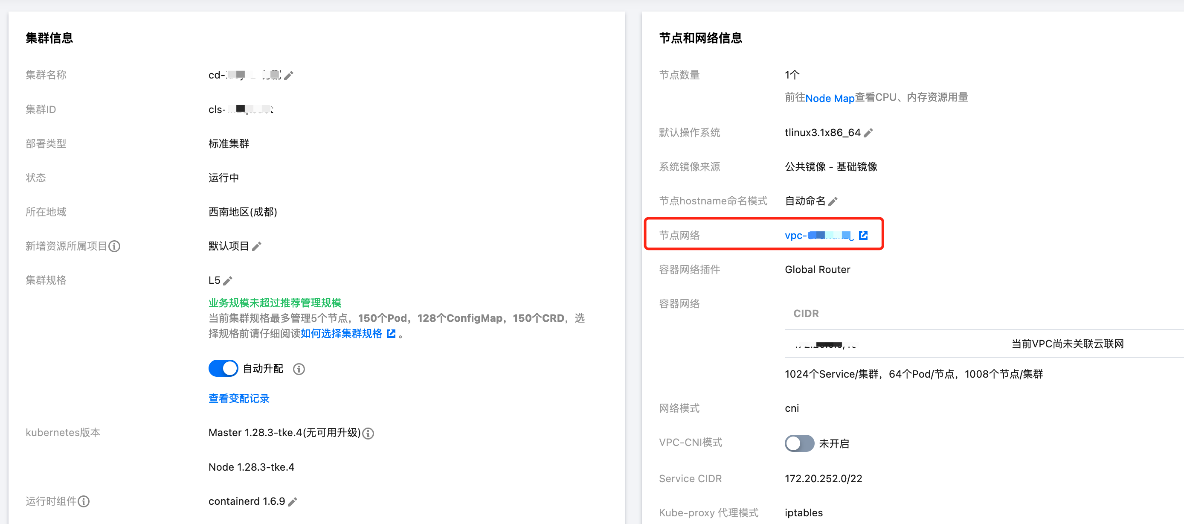
Task: Show info icon next to 运行时组件
Action: (84, 501)
